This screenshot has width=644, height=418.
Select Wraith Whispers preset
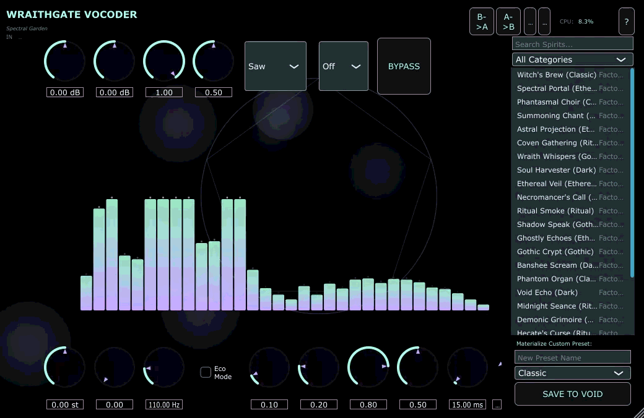(x=571, y=156)
